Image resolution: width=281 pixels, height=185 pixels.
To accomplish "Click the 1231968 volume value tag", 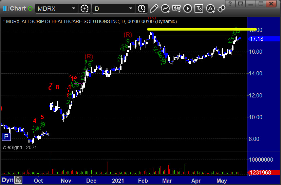I will (264, 172).
